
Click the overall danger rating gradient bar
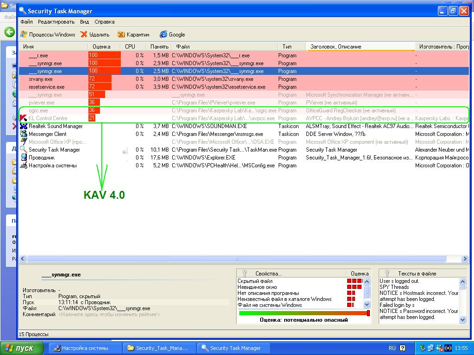point(304,313)
